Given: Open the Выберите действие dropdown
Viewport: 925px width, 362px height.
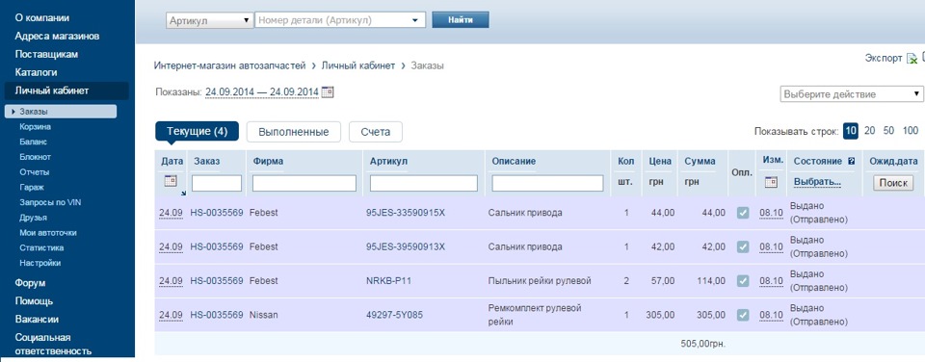Looking at the screenshot, I should 853,94.
